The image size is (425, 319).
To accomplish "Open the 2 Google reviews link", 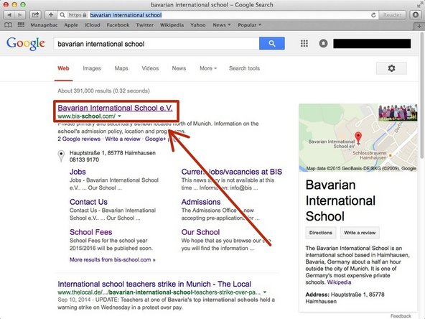I will point(79,139).
